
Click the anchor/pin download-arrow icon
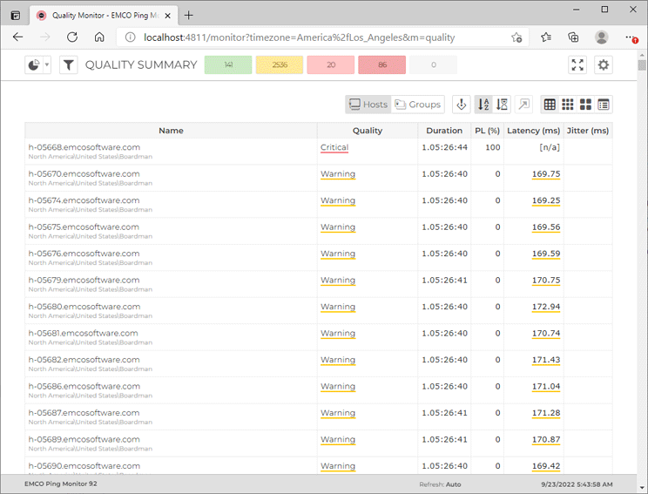462,105
